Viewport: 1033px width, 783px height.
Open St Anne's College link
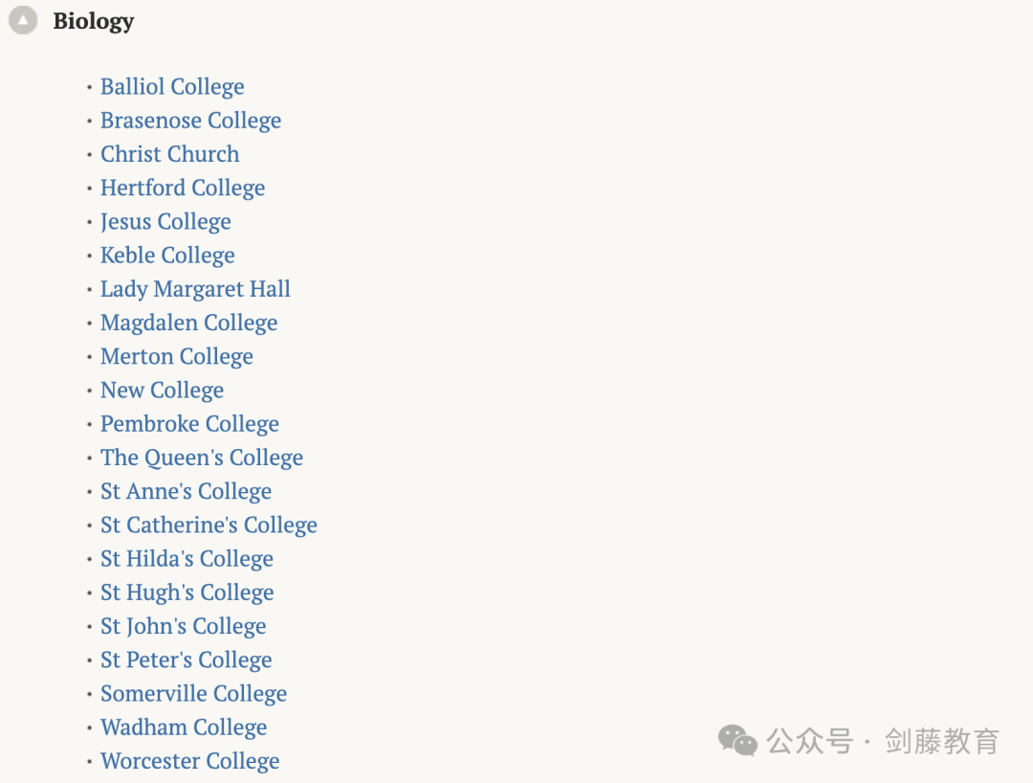point(186,491)
